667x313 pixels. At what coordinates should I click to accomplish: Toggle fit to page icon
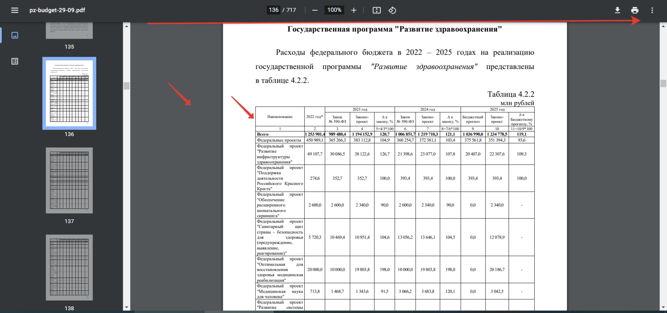tap(376, 10)
